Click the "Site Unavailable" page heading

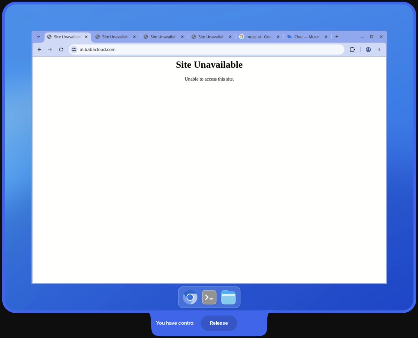(209, 65)
